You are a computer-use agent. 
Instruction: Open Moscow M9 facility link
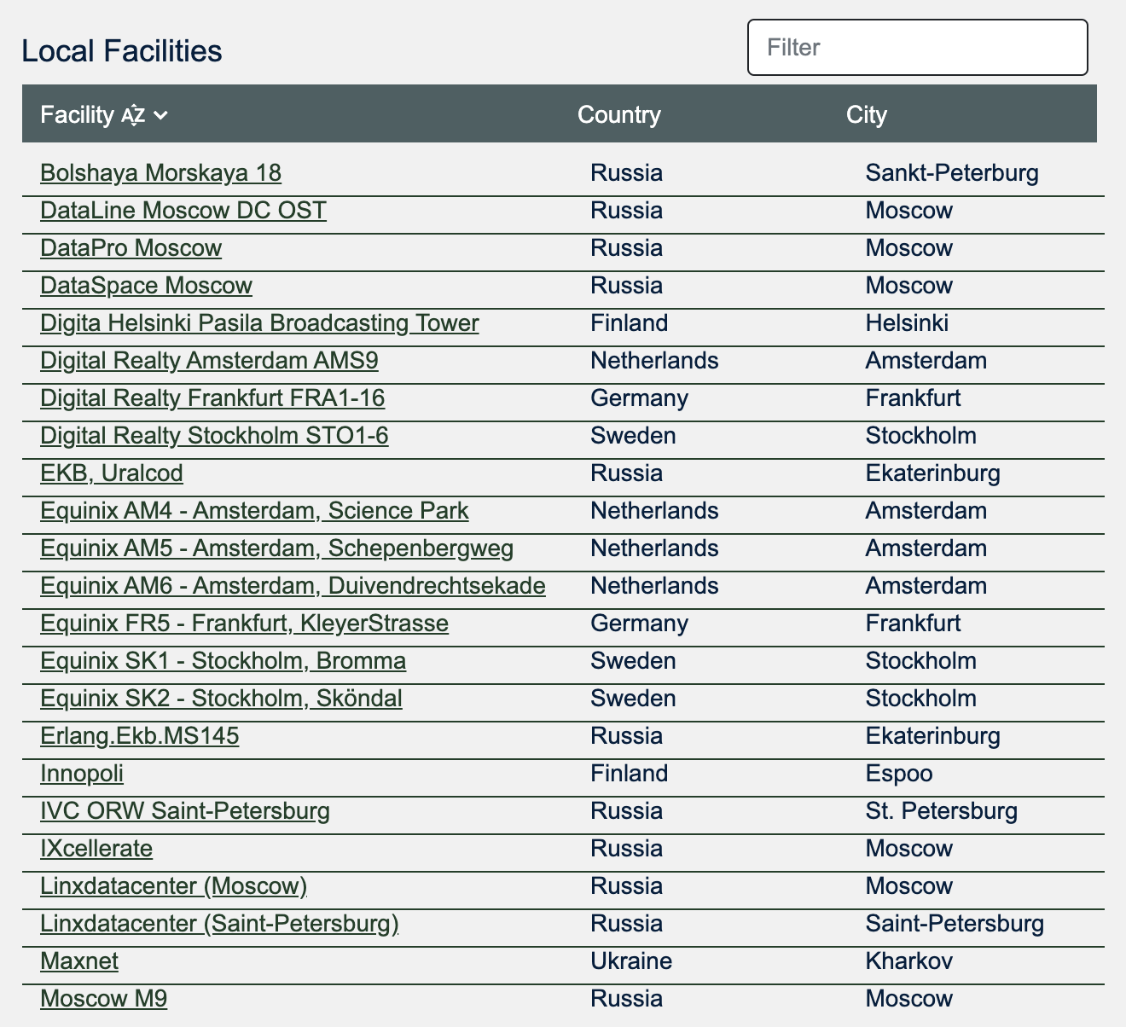tap(103, 999)
